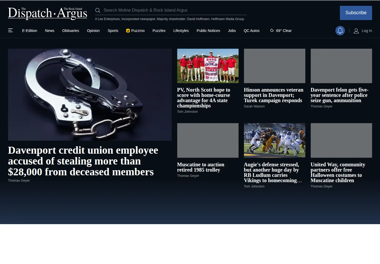Open Davenport felon five-year sentence article
This screenshot has height=264, width=380.
pos(339,95)
